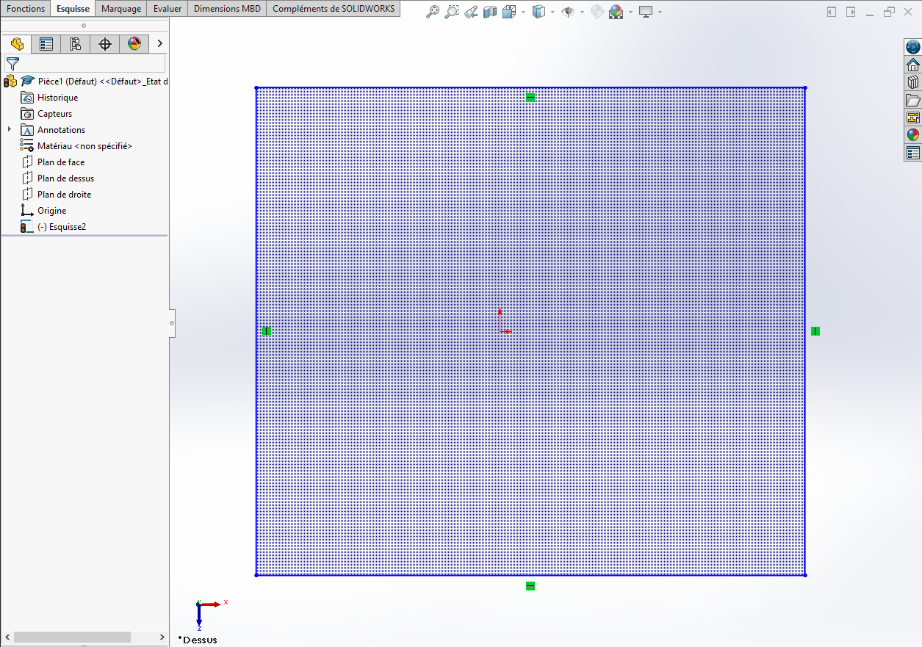
Task: Open the File Explorer folder in the task pane
Action: (x=912, y=100)
